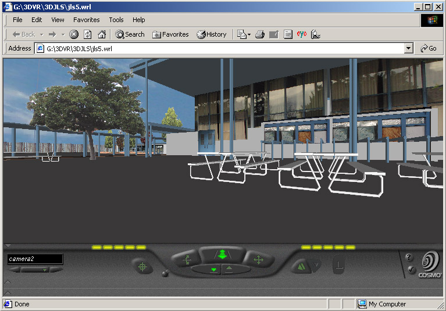Go to previous viewpoint arrow

tap(13, 270)
